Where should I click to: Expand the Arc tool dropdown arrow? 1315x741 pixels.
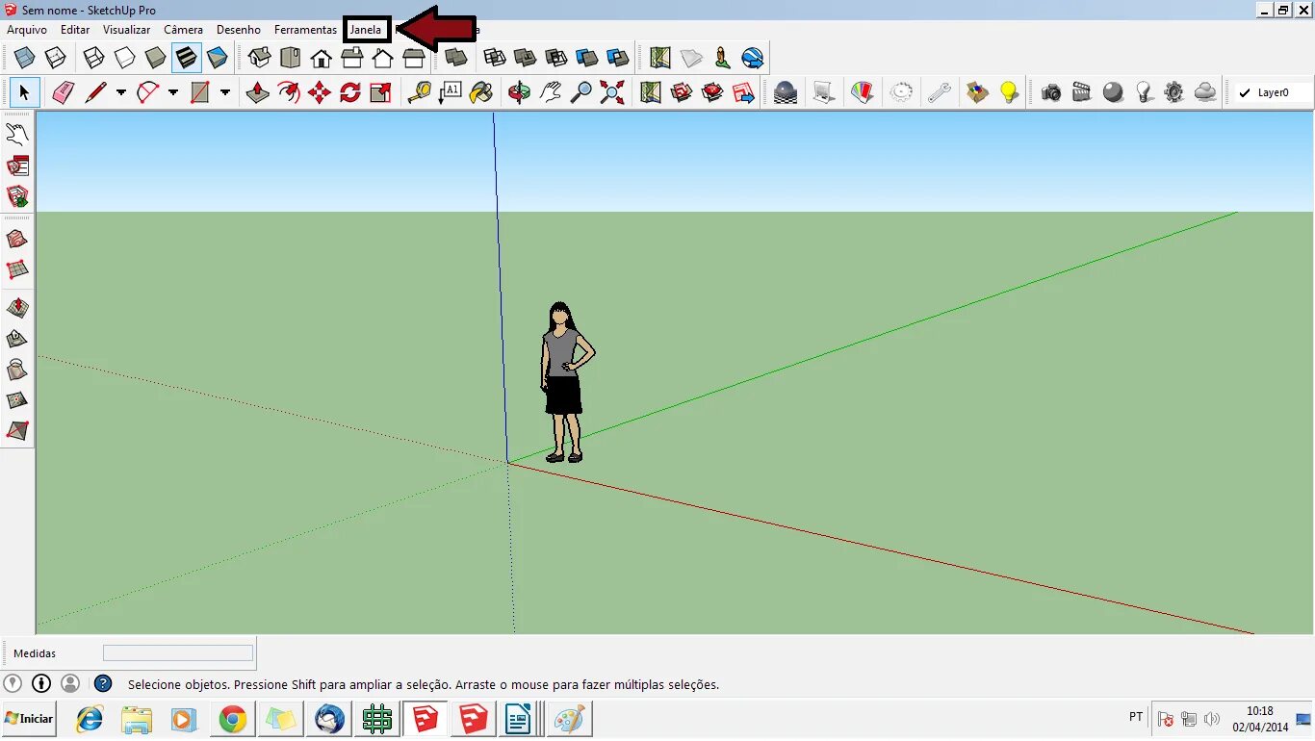[x=172, y=92]
